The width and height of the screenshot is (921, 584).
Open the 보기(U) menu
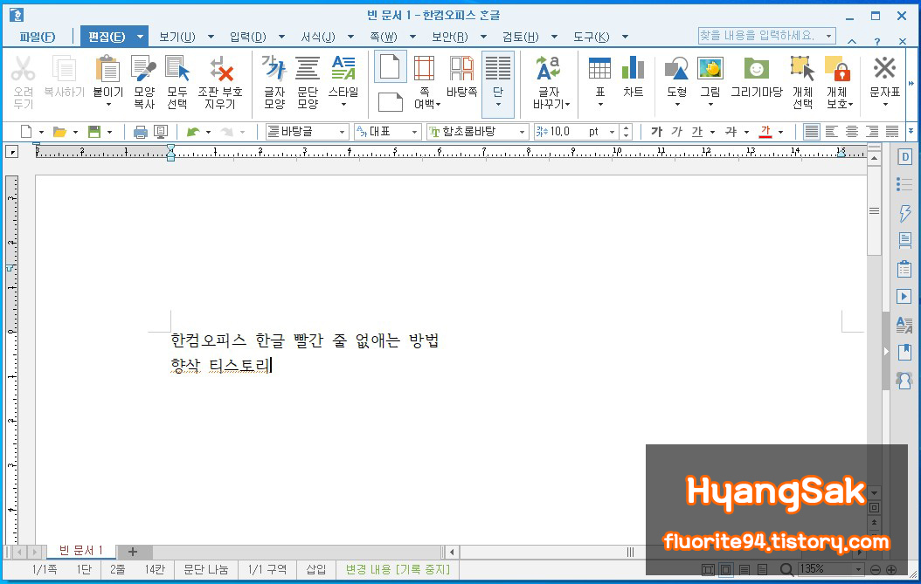pos(177,37)
